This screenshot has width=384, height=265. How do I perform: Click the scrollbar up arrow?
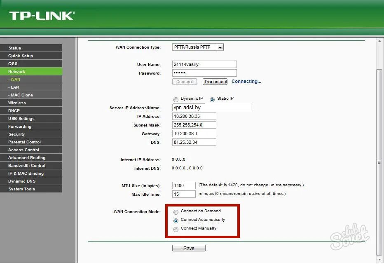click(379, 41)
